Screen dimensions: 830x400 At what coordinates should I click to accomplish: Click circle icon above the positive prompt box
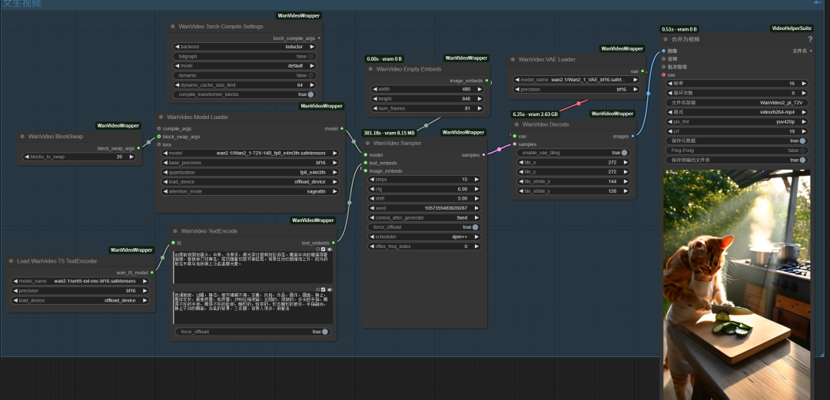[318, 250]
